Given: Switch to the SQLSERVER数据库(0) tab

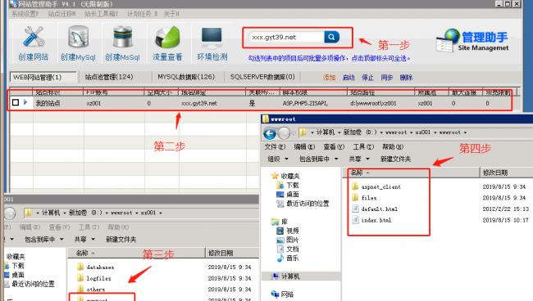Looking at the screenshot, I should tap(262, 77).
